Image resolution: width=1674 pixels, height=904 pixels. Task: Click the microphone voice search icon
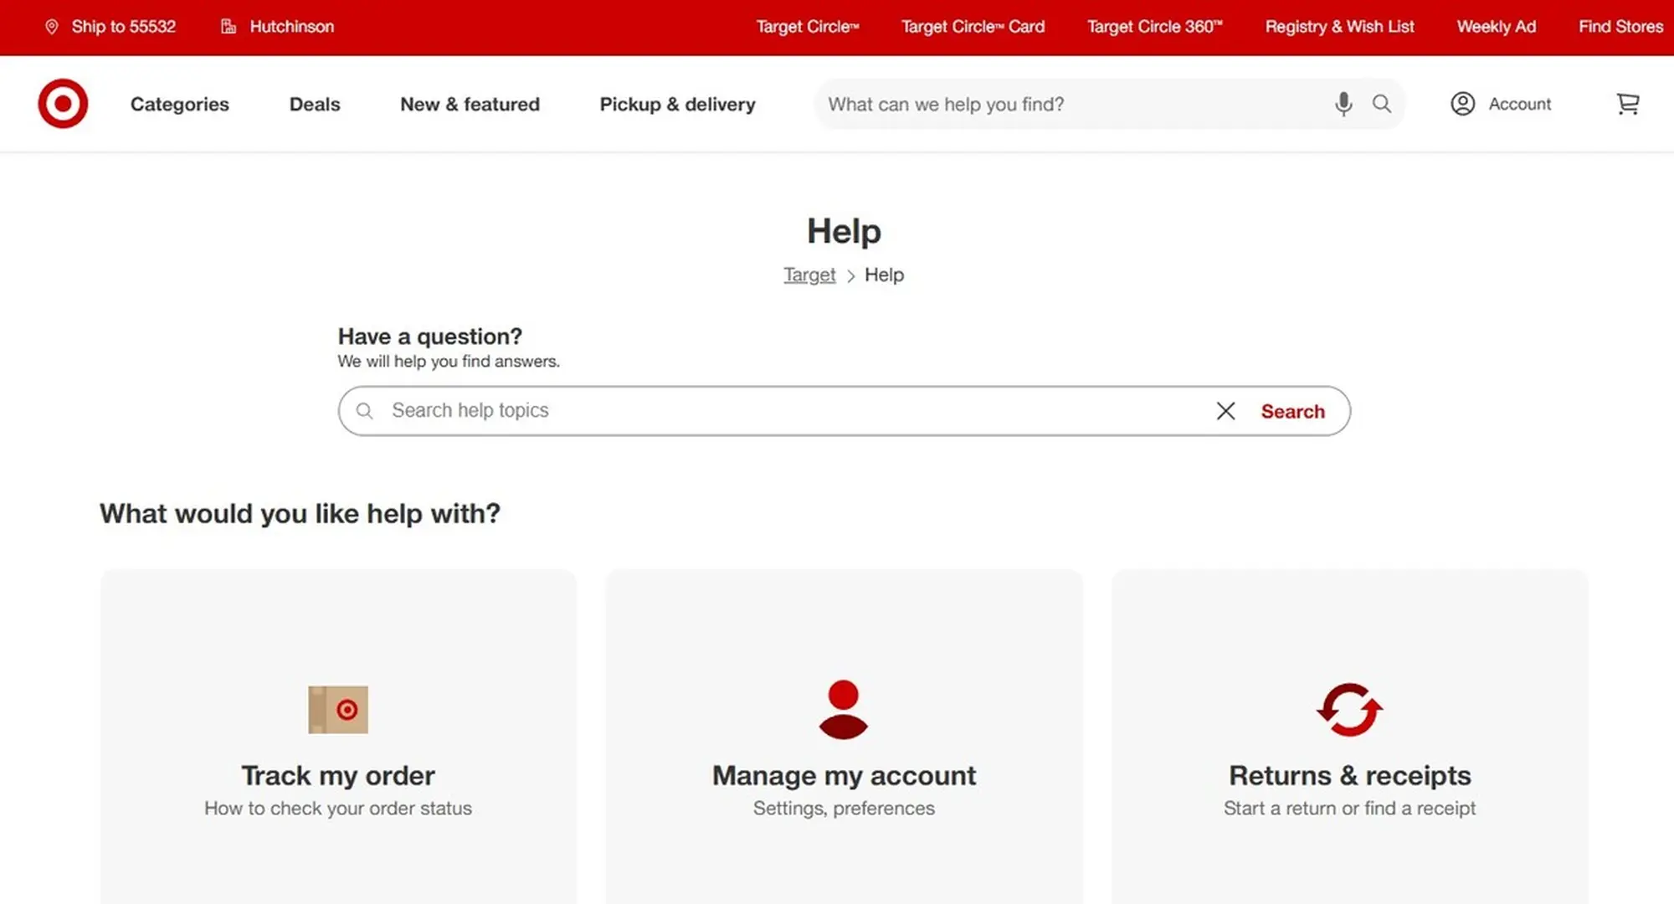[1343, 104]
